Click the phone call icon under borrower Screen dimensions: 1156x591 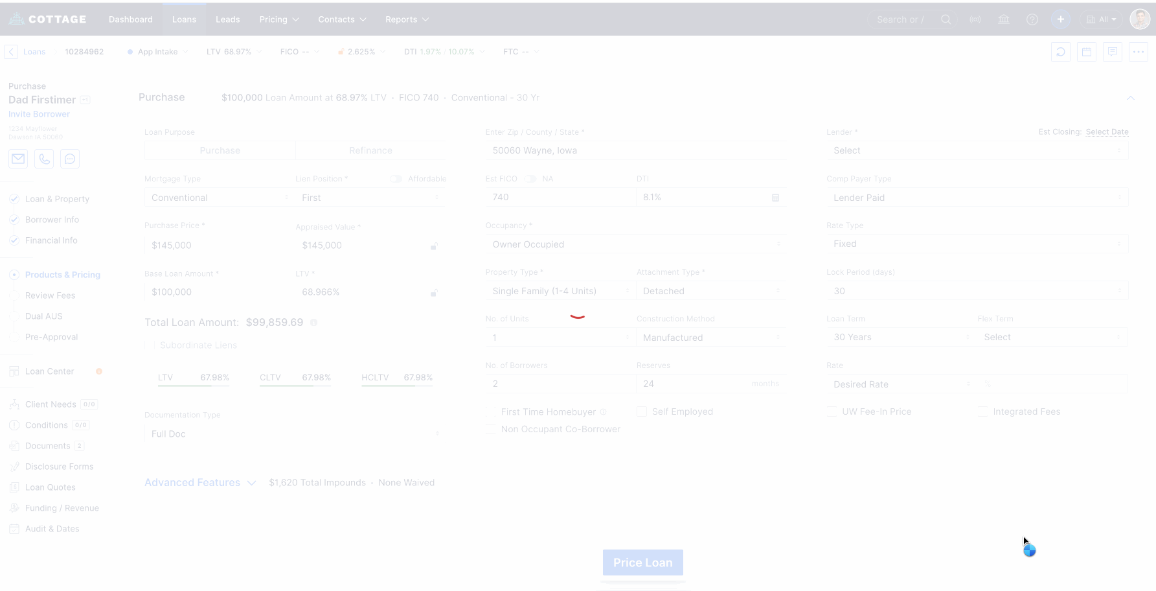point(44,159)
